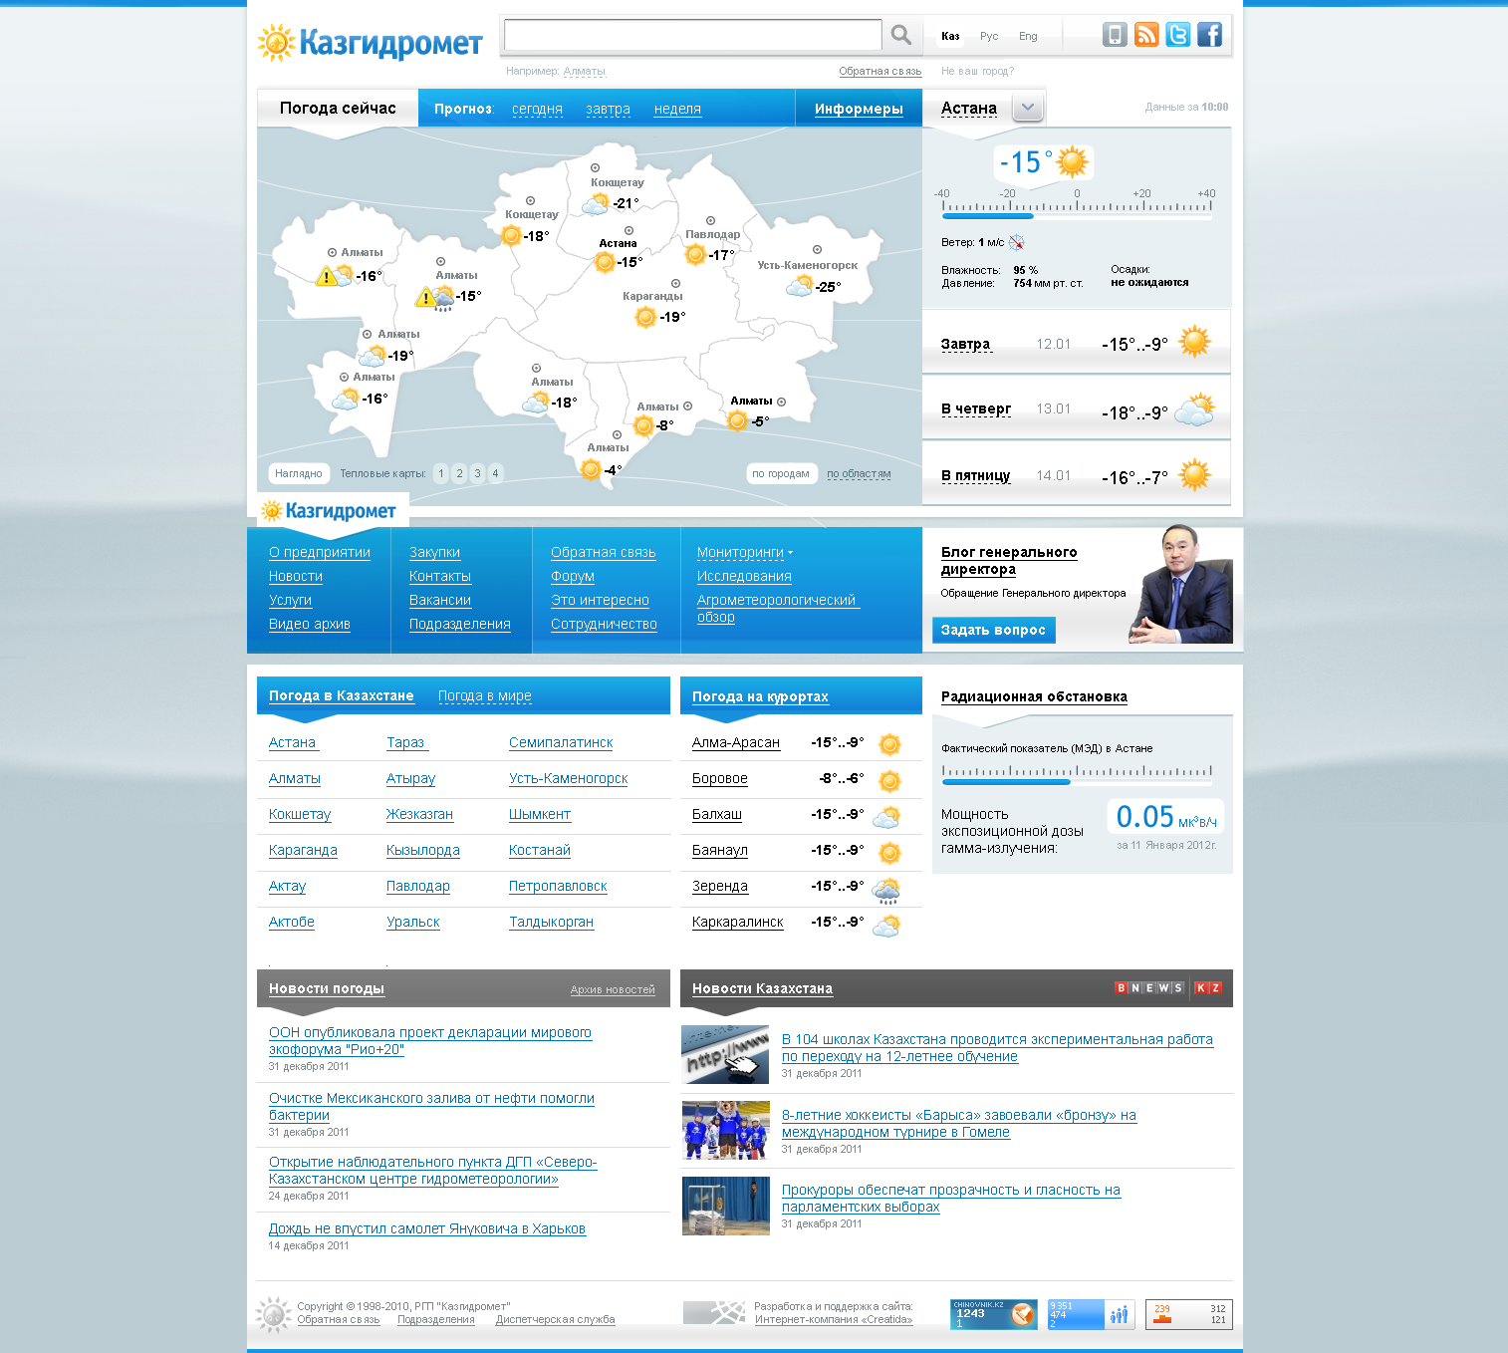Click the Наглядно map button
Viewport: 1508px width, 1353px height.
(x=298, y=473)
